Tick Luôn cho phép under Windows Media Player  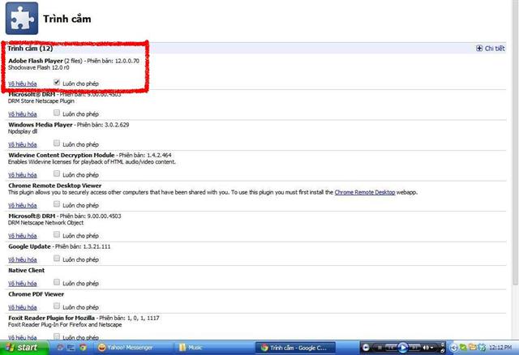[57, 143]
